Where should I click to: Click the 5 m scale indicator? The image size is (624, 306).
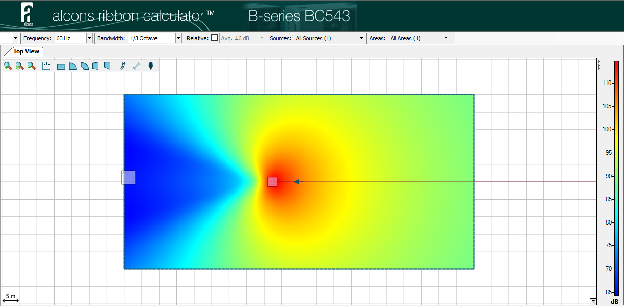point(11,297)
